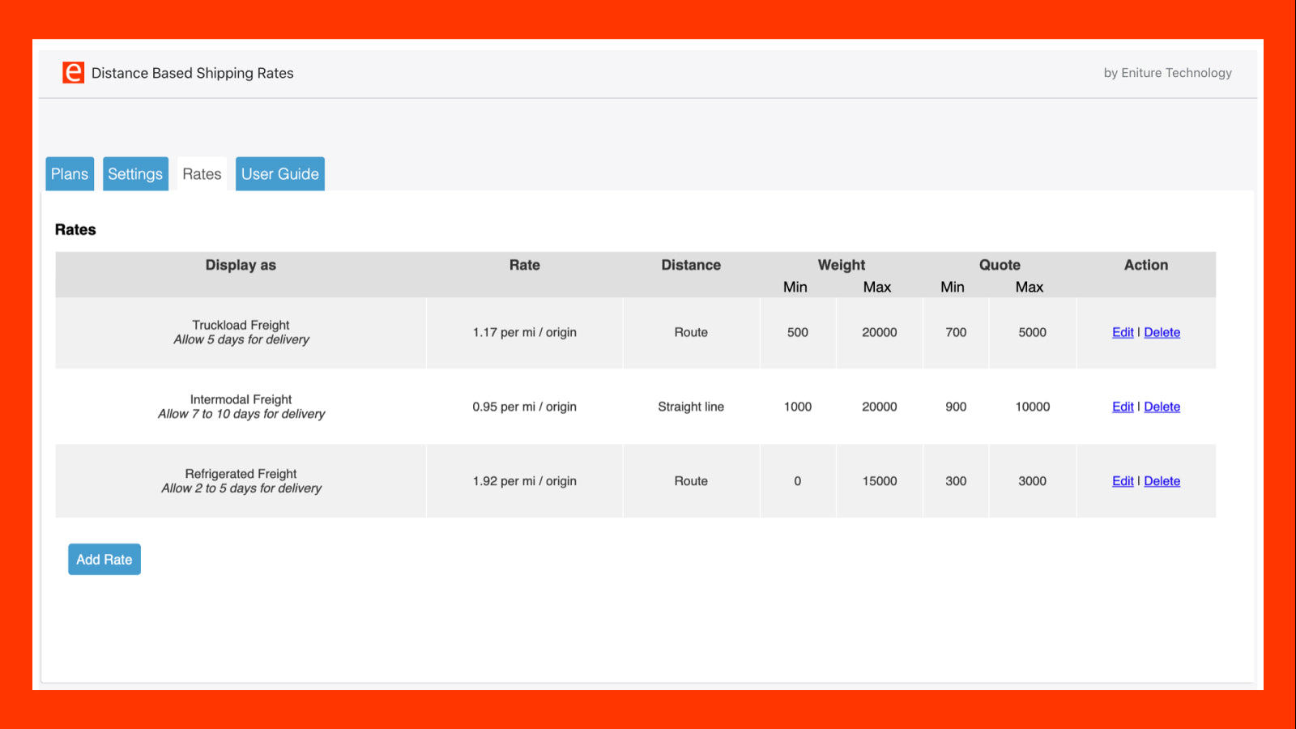Click the Weight column header
The width and height of the screenshot is (1296, 729).
(x=841, y=265)
